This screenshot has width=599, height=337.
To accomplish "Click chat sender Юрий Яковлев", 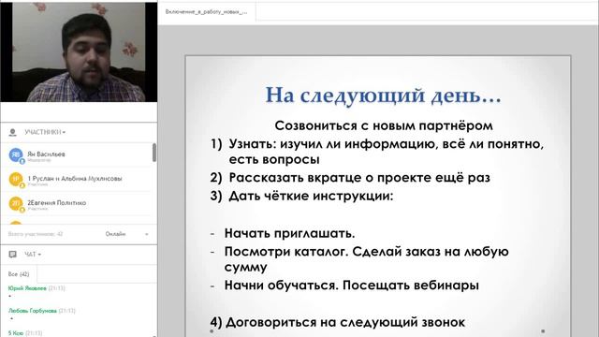I will click(27, 288).
